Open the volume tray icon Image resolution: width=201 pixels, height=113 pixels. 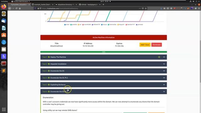pos(193,1)
